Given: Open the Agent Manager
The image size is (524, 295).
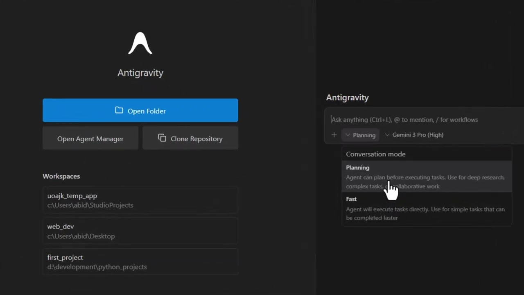Looking at the screenshot, I should click(90, 138).
